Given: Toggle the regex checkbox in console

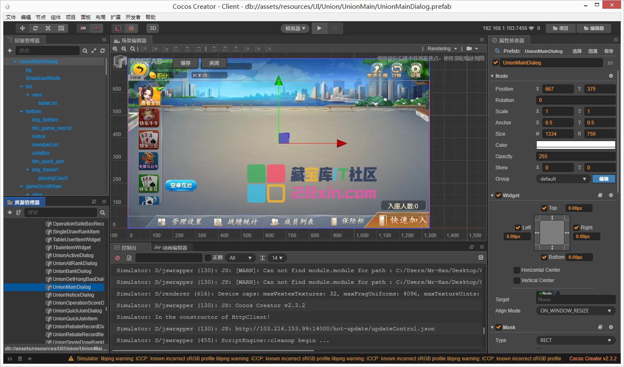Looking at the screenshot, I should (x=208, y=258).
